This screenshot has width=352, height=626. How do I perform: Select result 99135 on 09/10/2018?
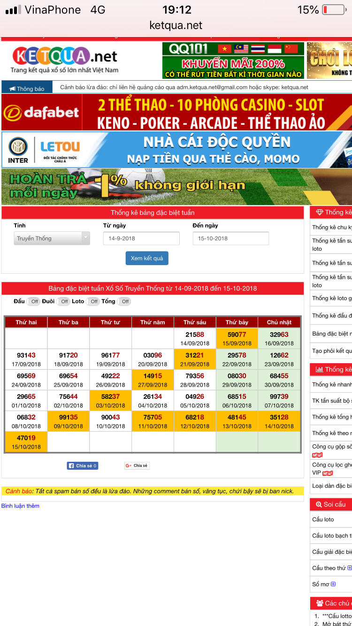pyautogui.click(x=69, y=421)
